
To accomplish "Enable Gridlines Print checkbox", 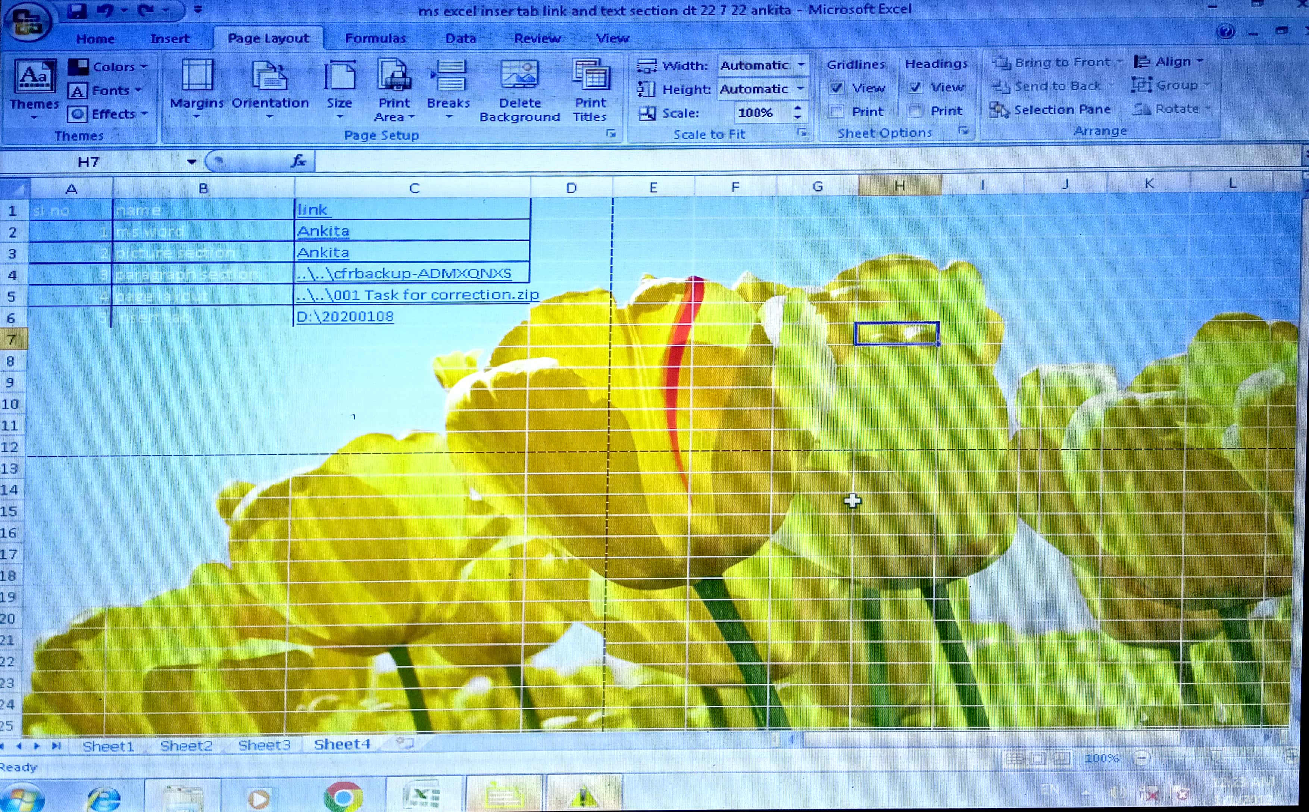I will [x=836, y=111].
